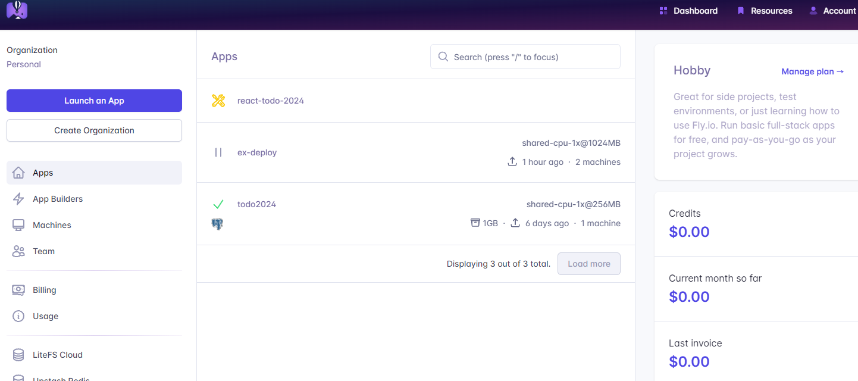Click the magnifier icon in search box

pos(443,57)
